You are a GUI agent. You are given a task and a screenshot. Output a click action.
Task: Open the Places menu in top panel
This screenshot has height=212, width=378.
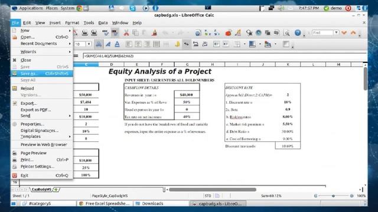tap(52, 8)
